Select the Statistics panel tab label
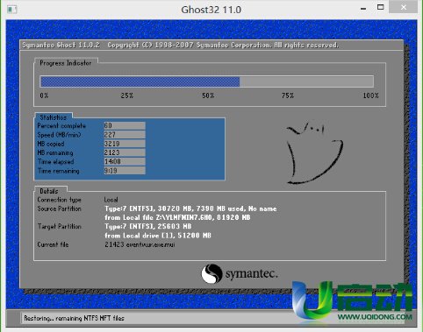 54,117
